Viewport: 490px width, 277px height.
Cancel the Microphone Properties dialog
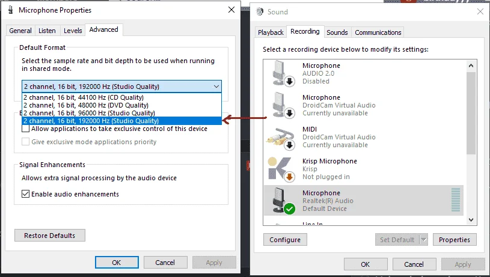tap(165, 263)
